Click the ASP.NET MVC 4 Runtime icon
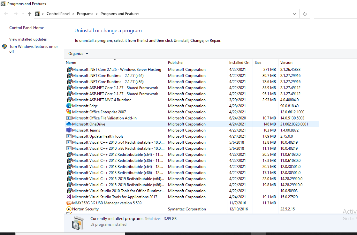 click(x=69, y=100)
